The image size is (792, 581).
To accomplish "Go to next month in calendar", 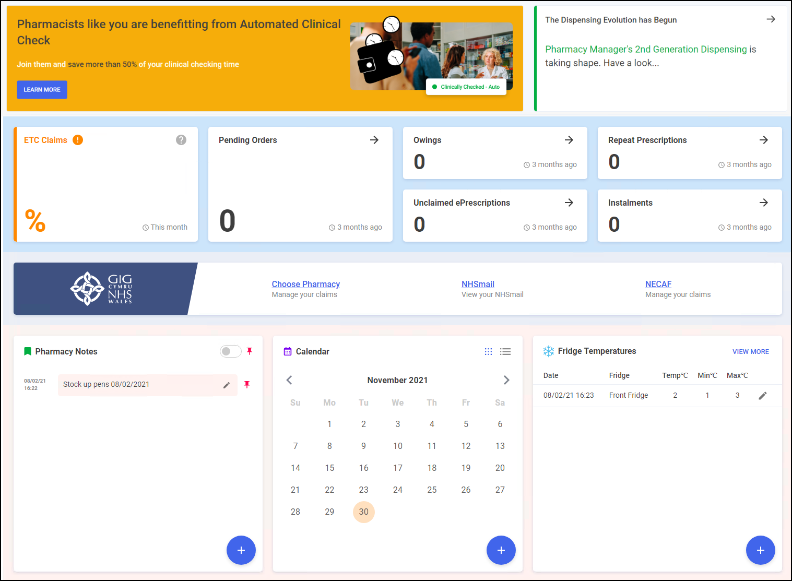I will tap(506, 380).
